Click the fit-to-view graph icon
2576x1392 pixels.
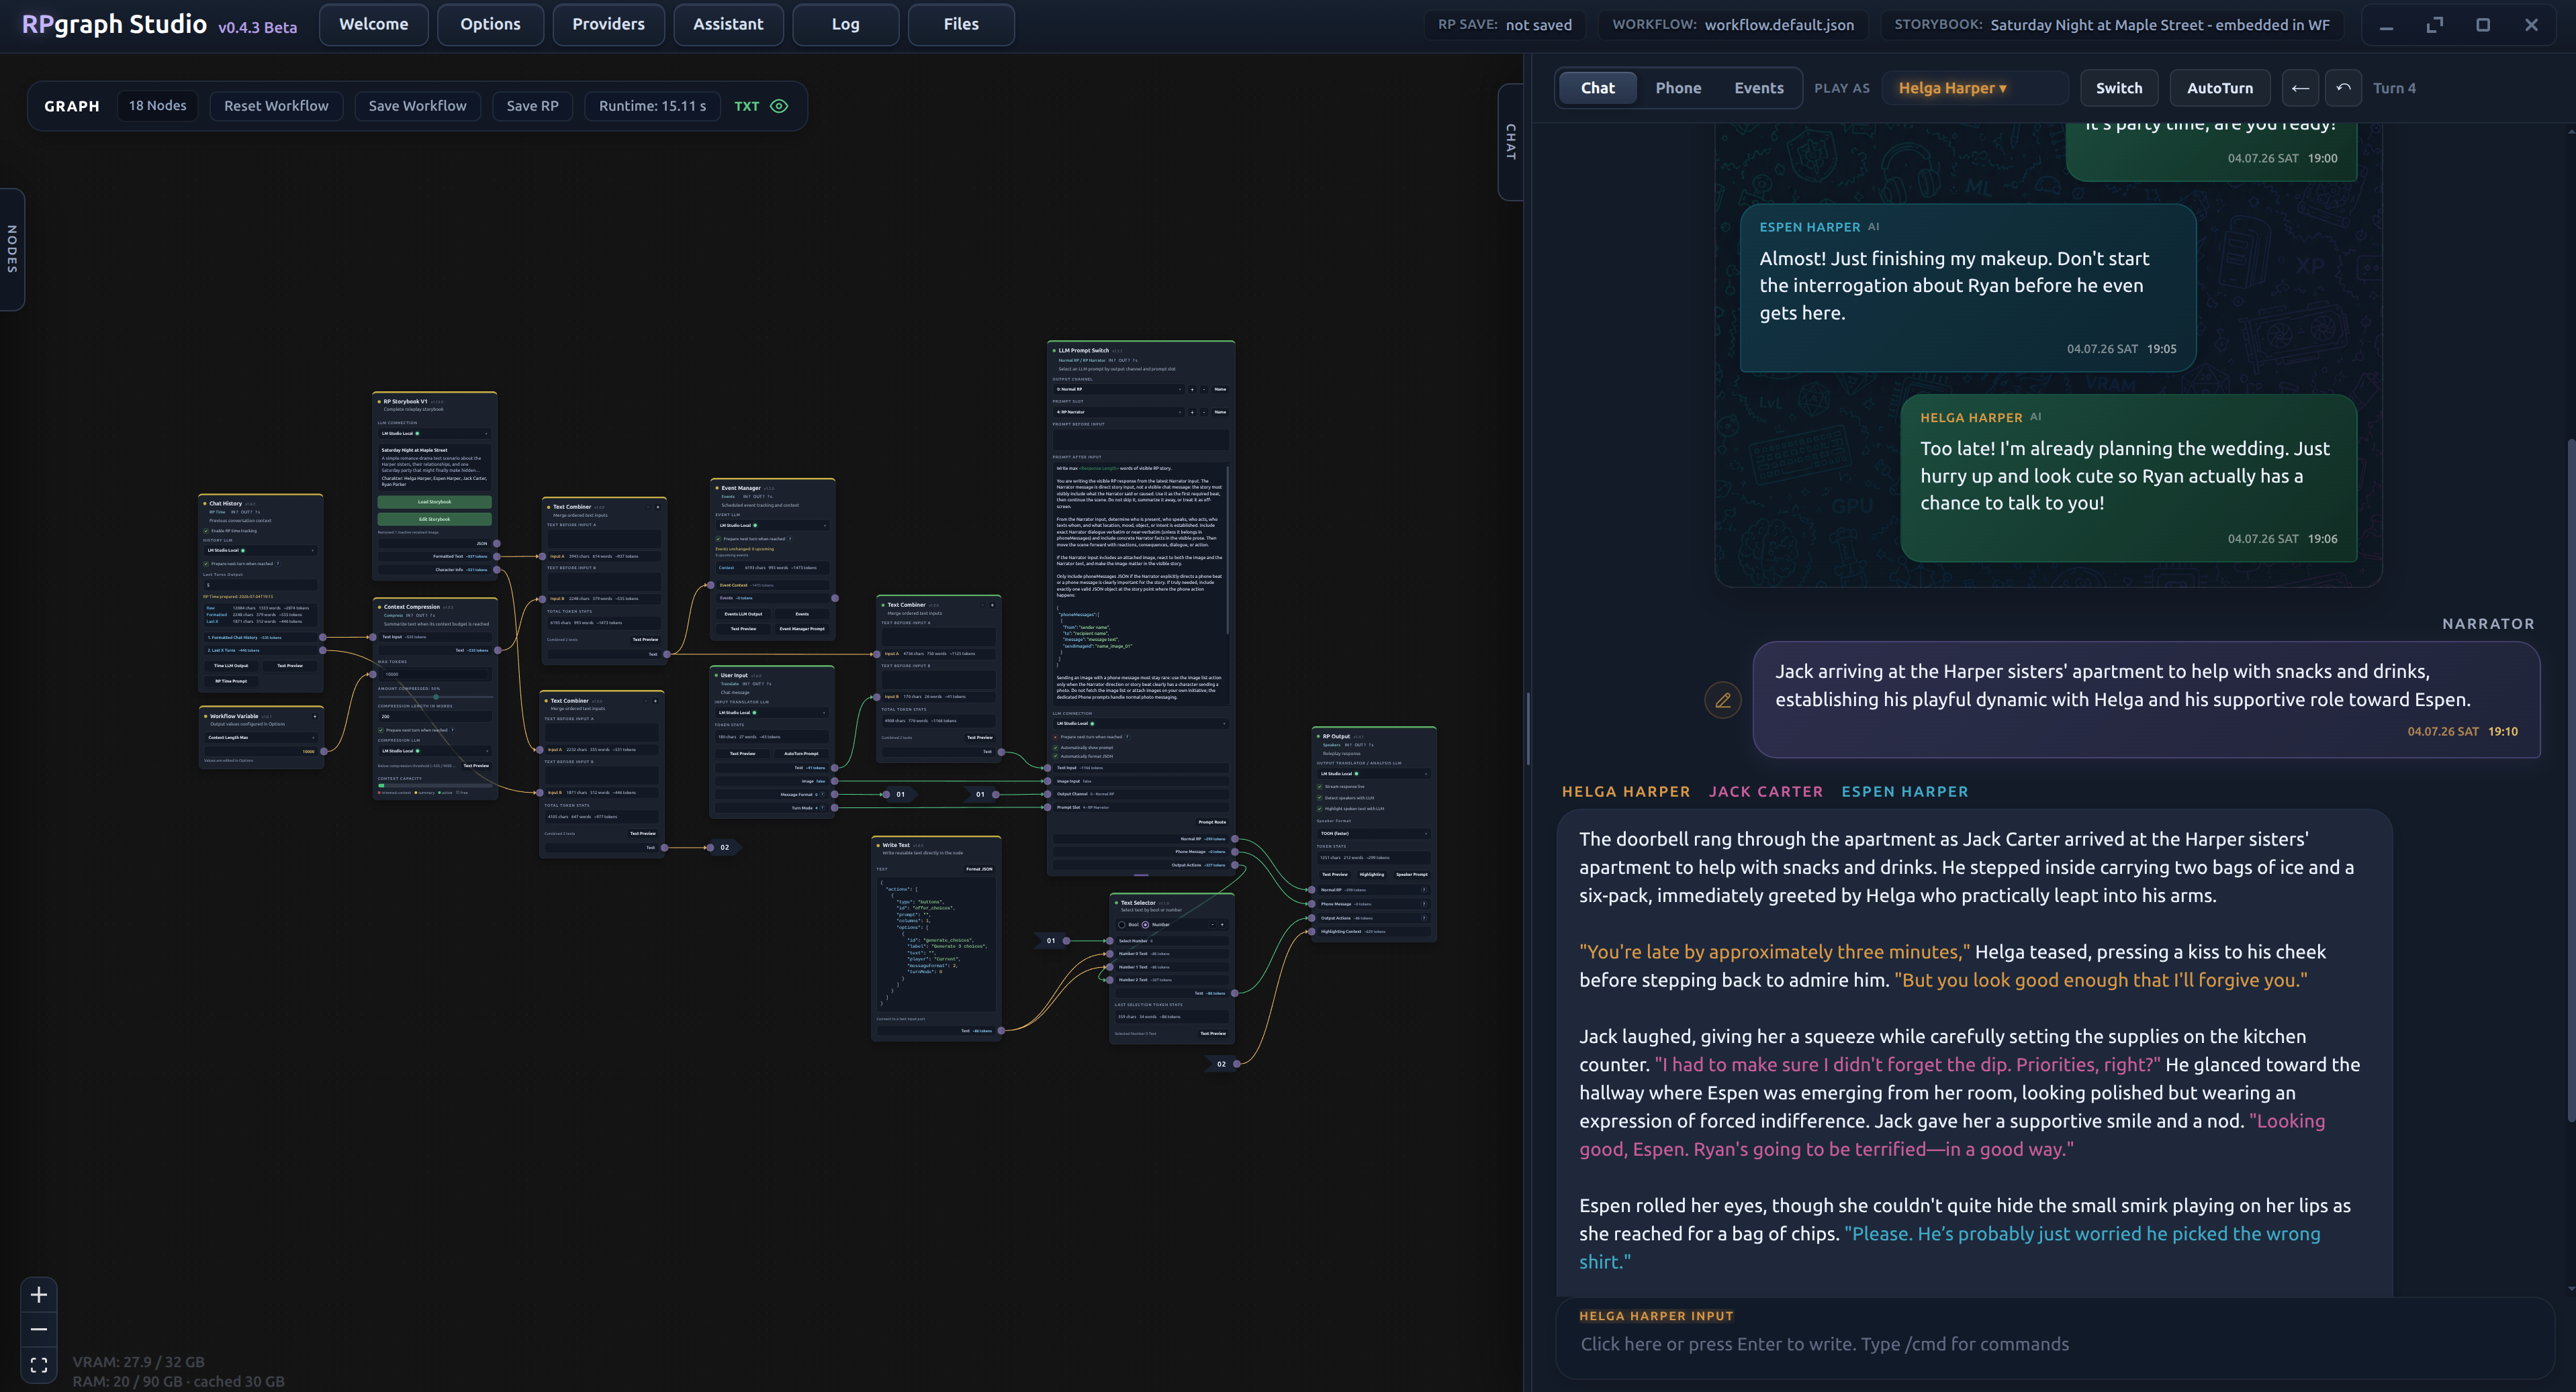pos(39,1364)
